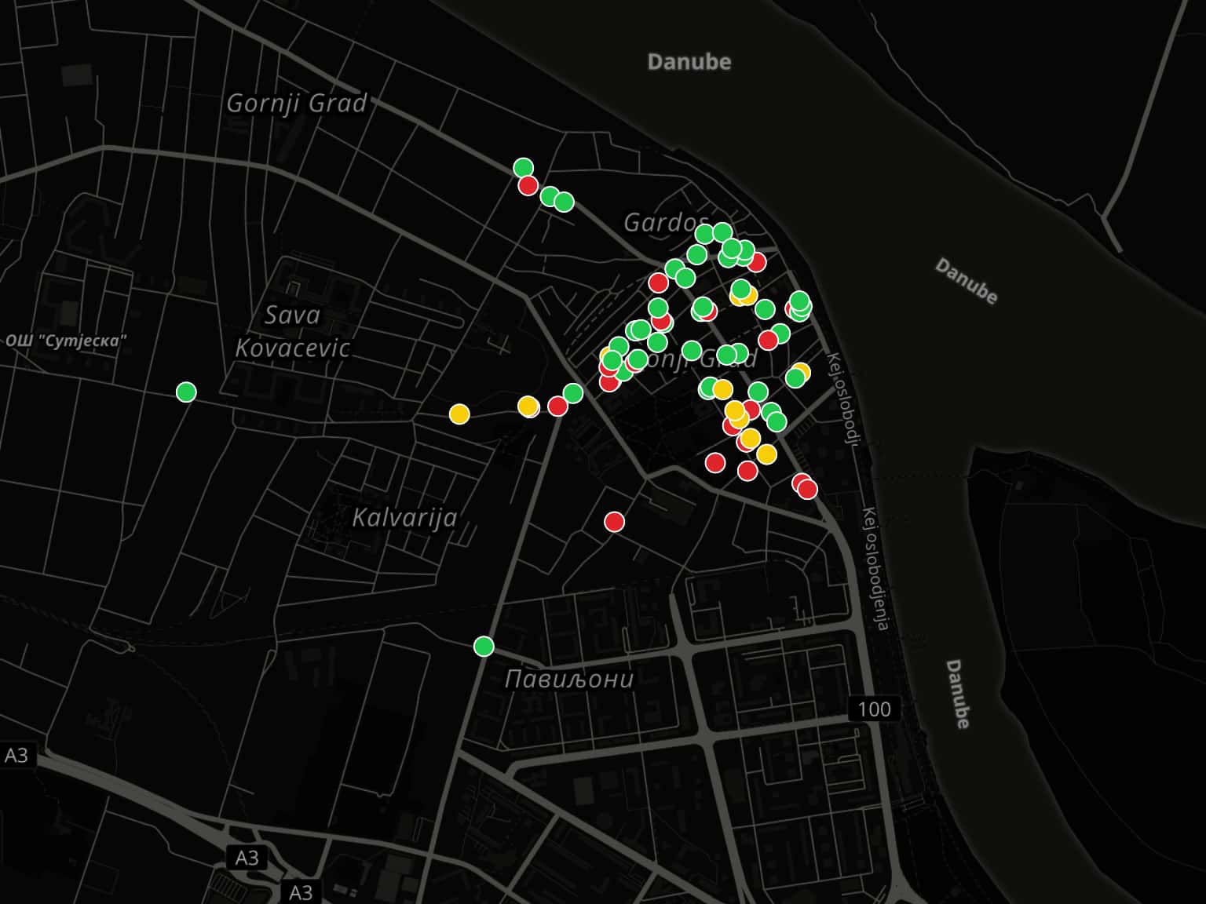Click the red marker left of the green marker west of Gornji Grad cluster
Image resolution: width=1206 pixels, height=904 pixels.
(557, 406)
